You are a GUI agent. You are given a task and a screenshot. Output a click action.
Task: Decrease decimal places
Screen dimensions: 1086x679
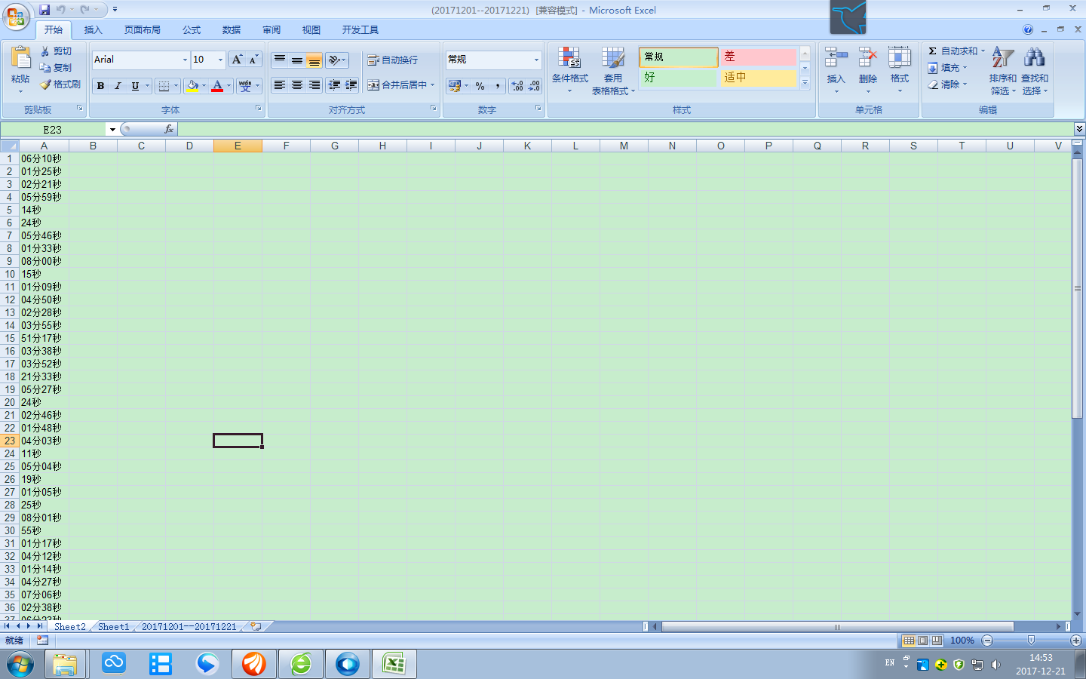coord(534,86)
